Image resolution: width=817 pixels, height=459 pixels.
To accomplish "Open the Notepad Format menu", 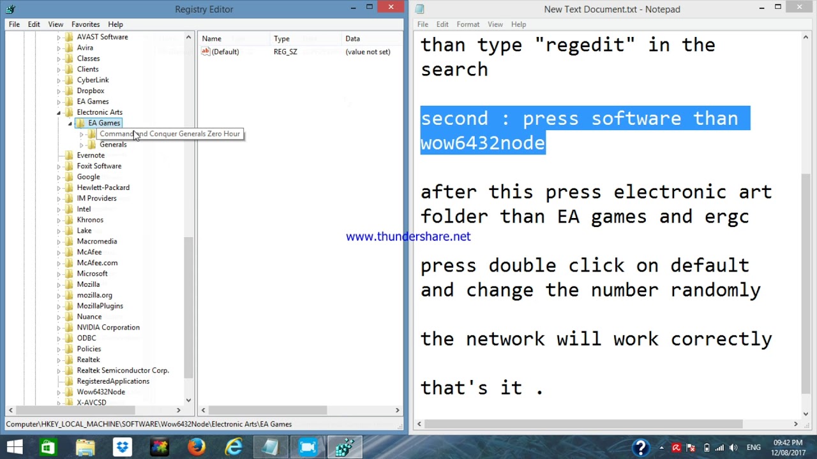I will point(468,24).
